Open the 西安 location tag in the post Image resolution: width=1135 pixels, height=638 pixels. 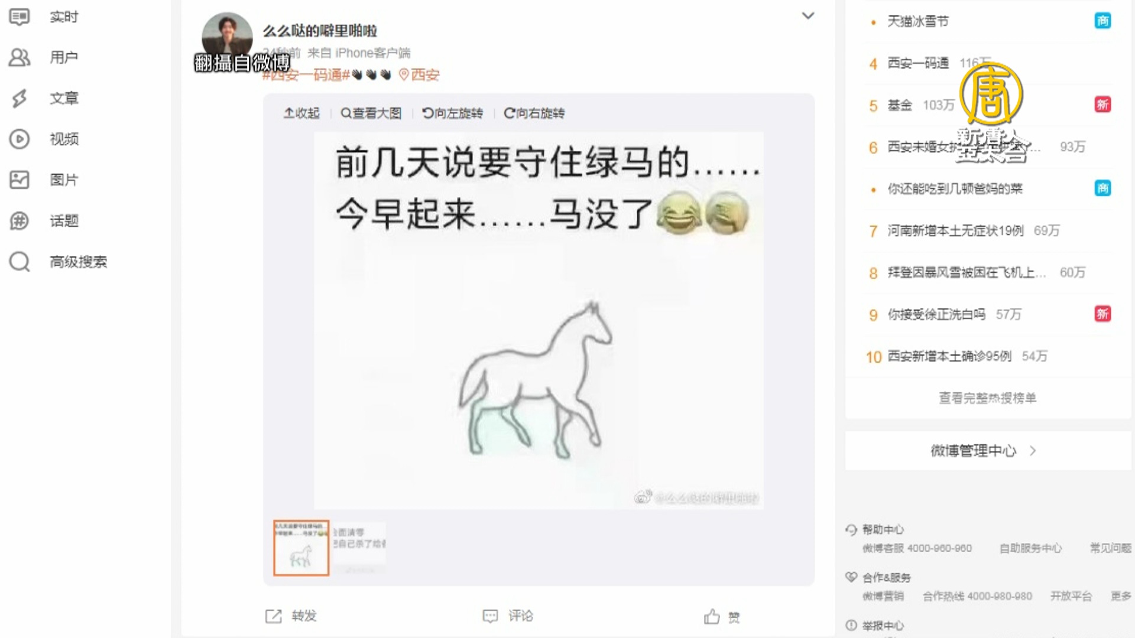(419, 75)
